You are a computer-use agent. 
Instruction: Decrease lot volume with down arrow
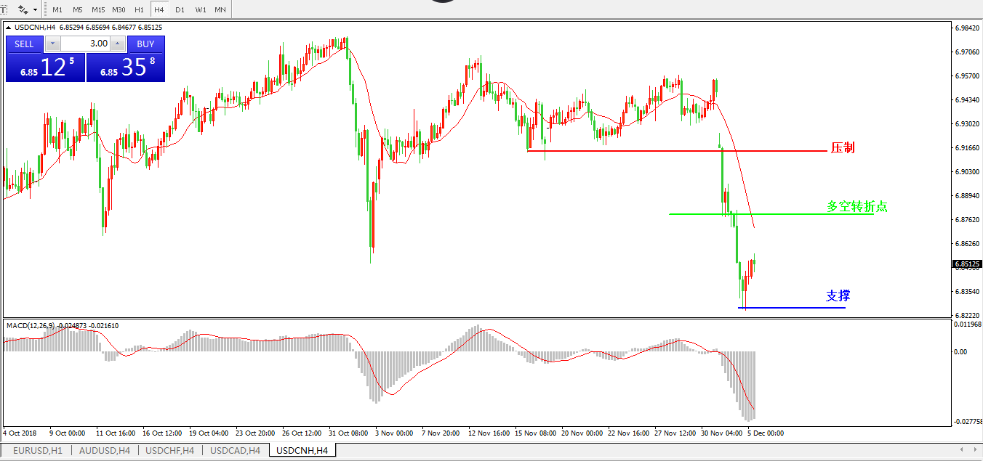point(52,44)
